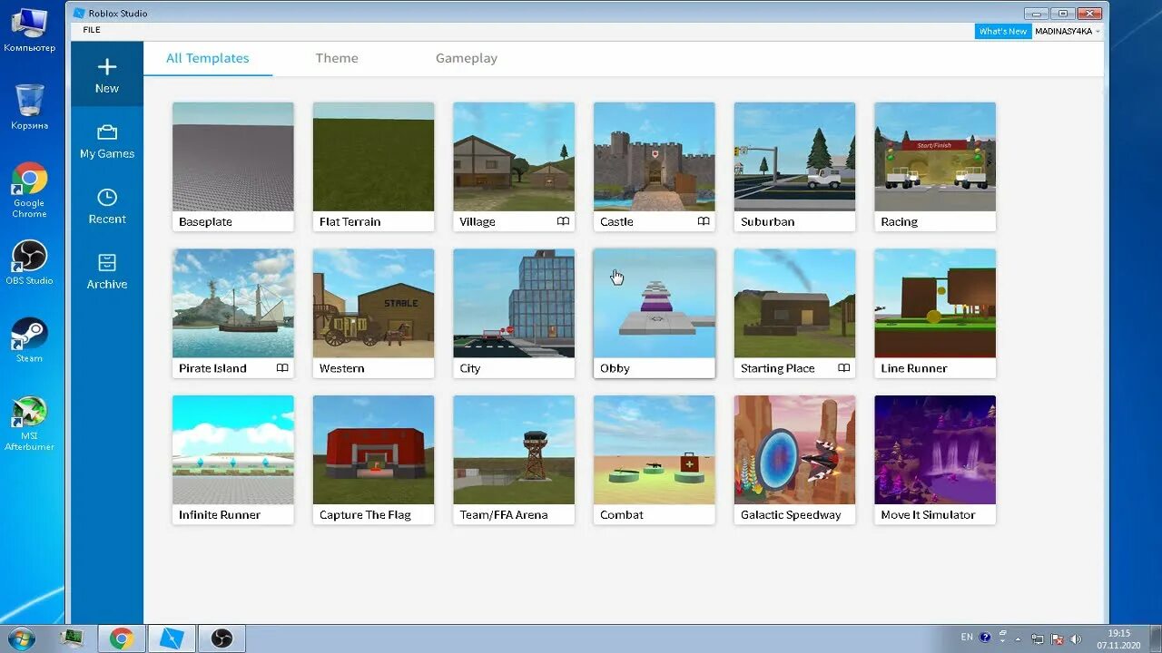This screenshot has height=653, width=1162.
Task: Click the Roblox Studio taskbar icon
Action: click(172, 638)
